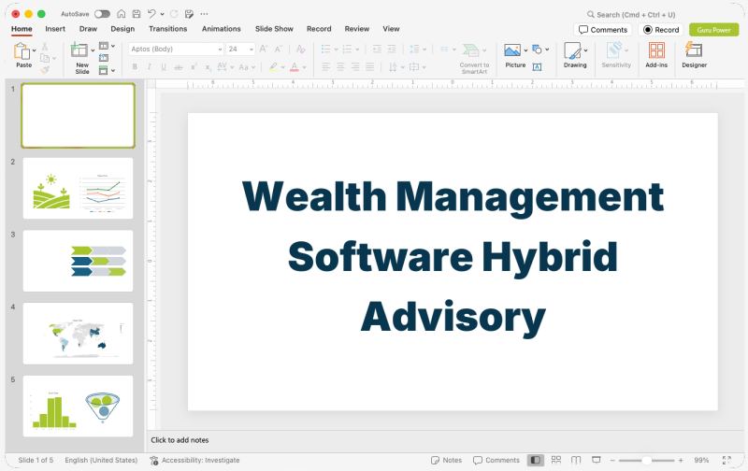Click the Comments button at top right
The height and width of the screenshot is (471, 748).
[x=603, y=30]
